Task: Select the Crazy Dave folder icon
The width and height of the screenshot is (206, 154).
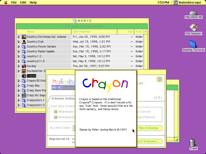Action: coord(24,90)
